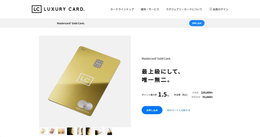Select the last triangular card corner thumbnail
Viewport: 260px width, 137px height.
click(x=108, y=131)
